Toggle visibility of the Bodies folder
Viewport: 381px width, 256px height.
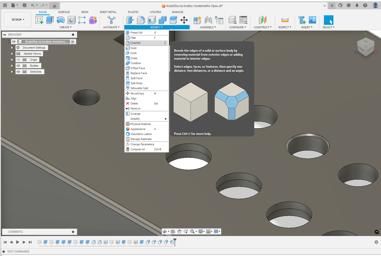tap(18, 66)
